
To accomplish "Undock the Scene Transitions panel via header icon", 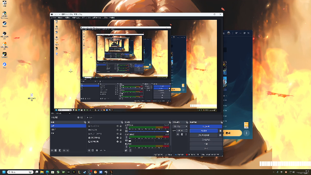I will click(187, 122).
